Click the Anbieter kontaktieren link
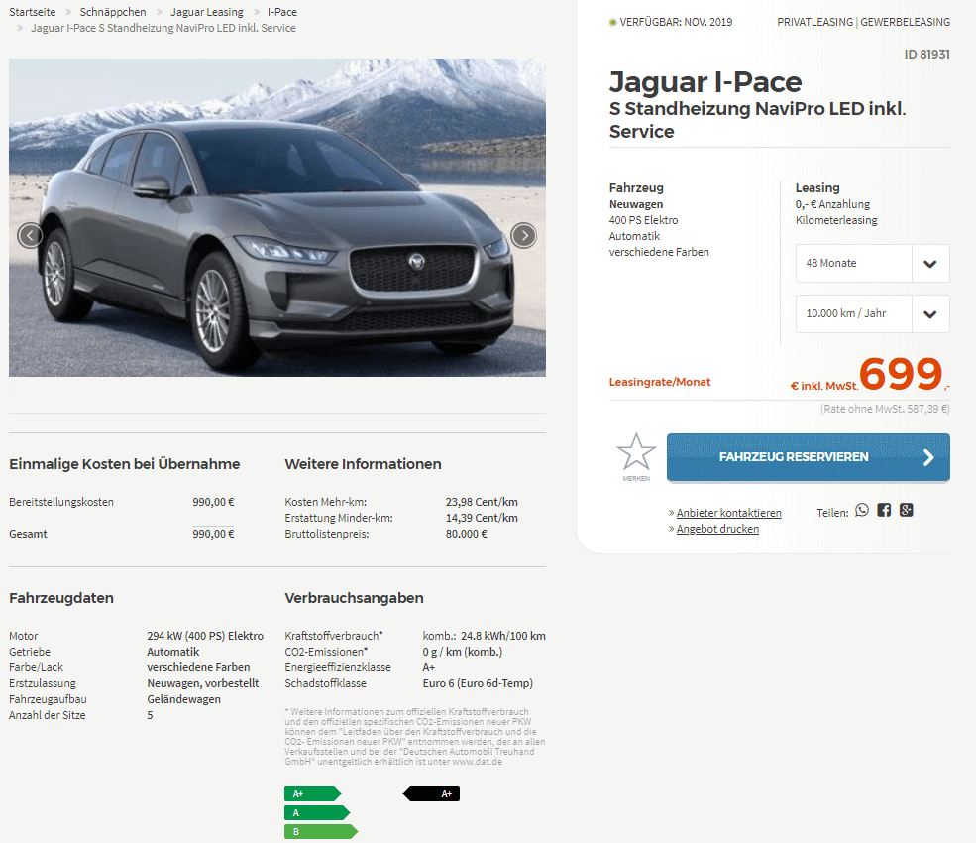The height and width of the screenshot is (843, 976). (728, 513)
